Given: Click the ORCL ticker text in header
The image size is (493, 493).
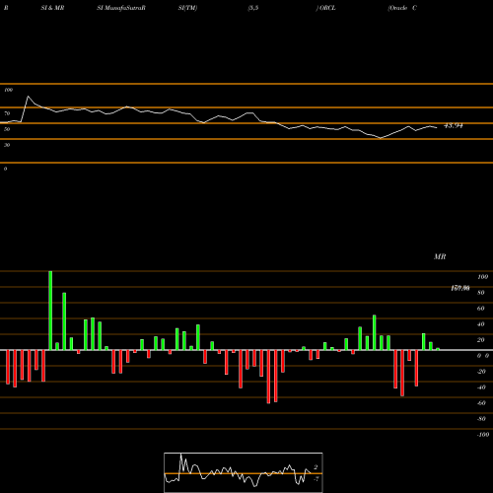Looking at the screenshot, I should [x=327, y=8].
